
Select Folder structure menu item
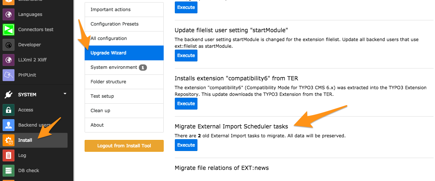(x=124, y=82)
